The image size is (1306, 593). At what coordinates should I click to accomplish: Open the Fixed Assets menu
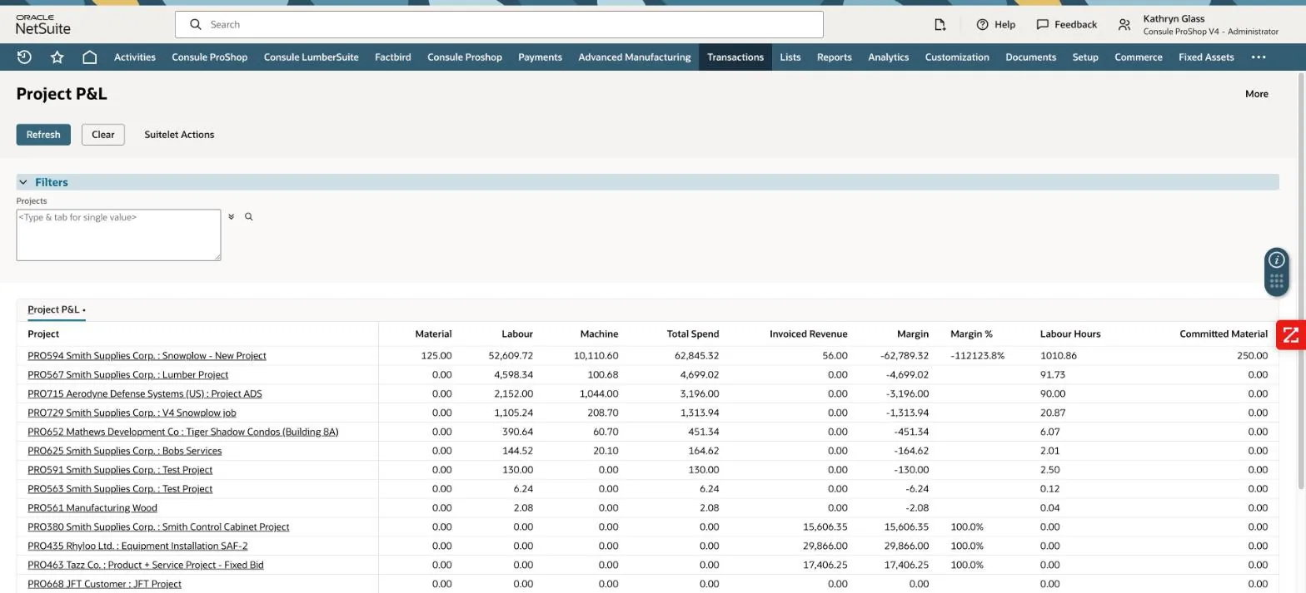(1206, 57)
